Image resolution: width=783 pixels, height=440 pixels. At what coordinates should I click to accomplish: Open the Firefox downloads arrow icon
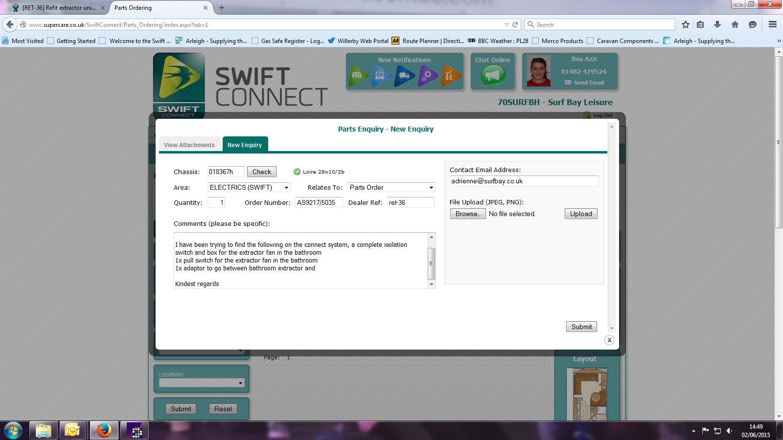[717, 24]
